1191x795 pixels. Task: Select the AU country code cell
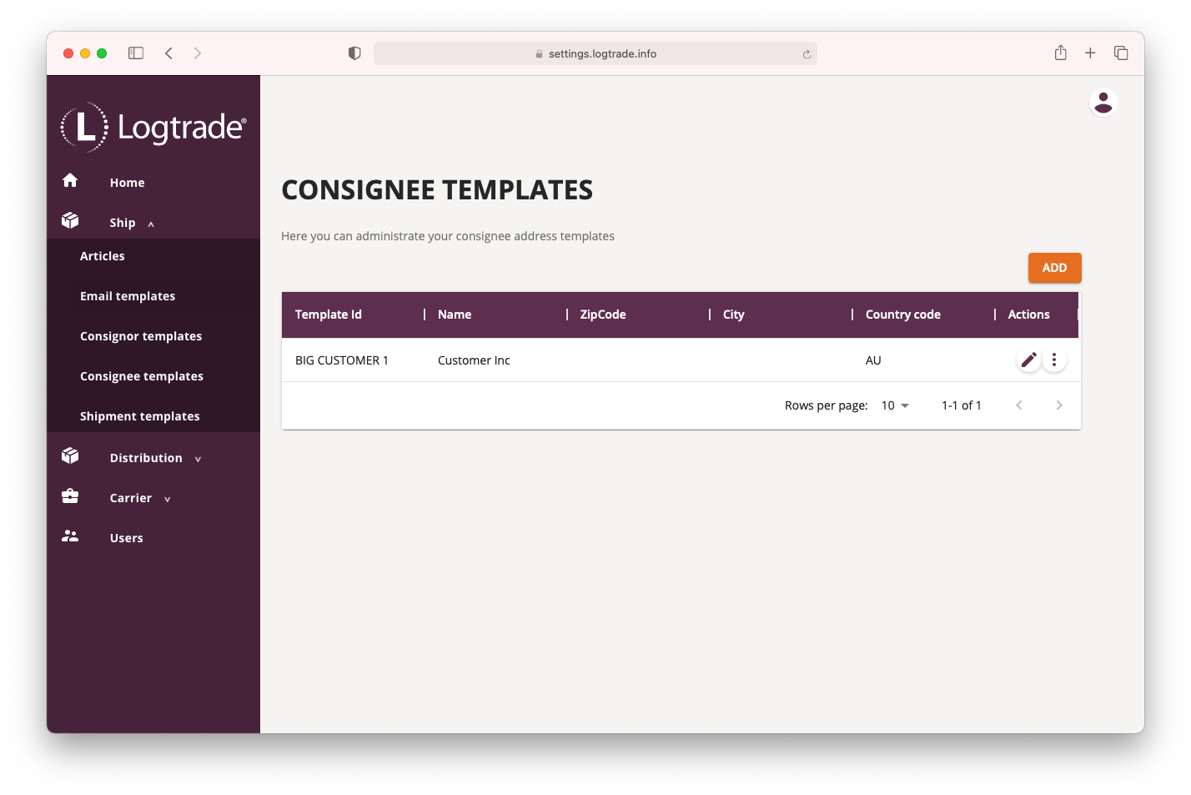click(x=873, y=360)
